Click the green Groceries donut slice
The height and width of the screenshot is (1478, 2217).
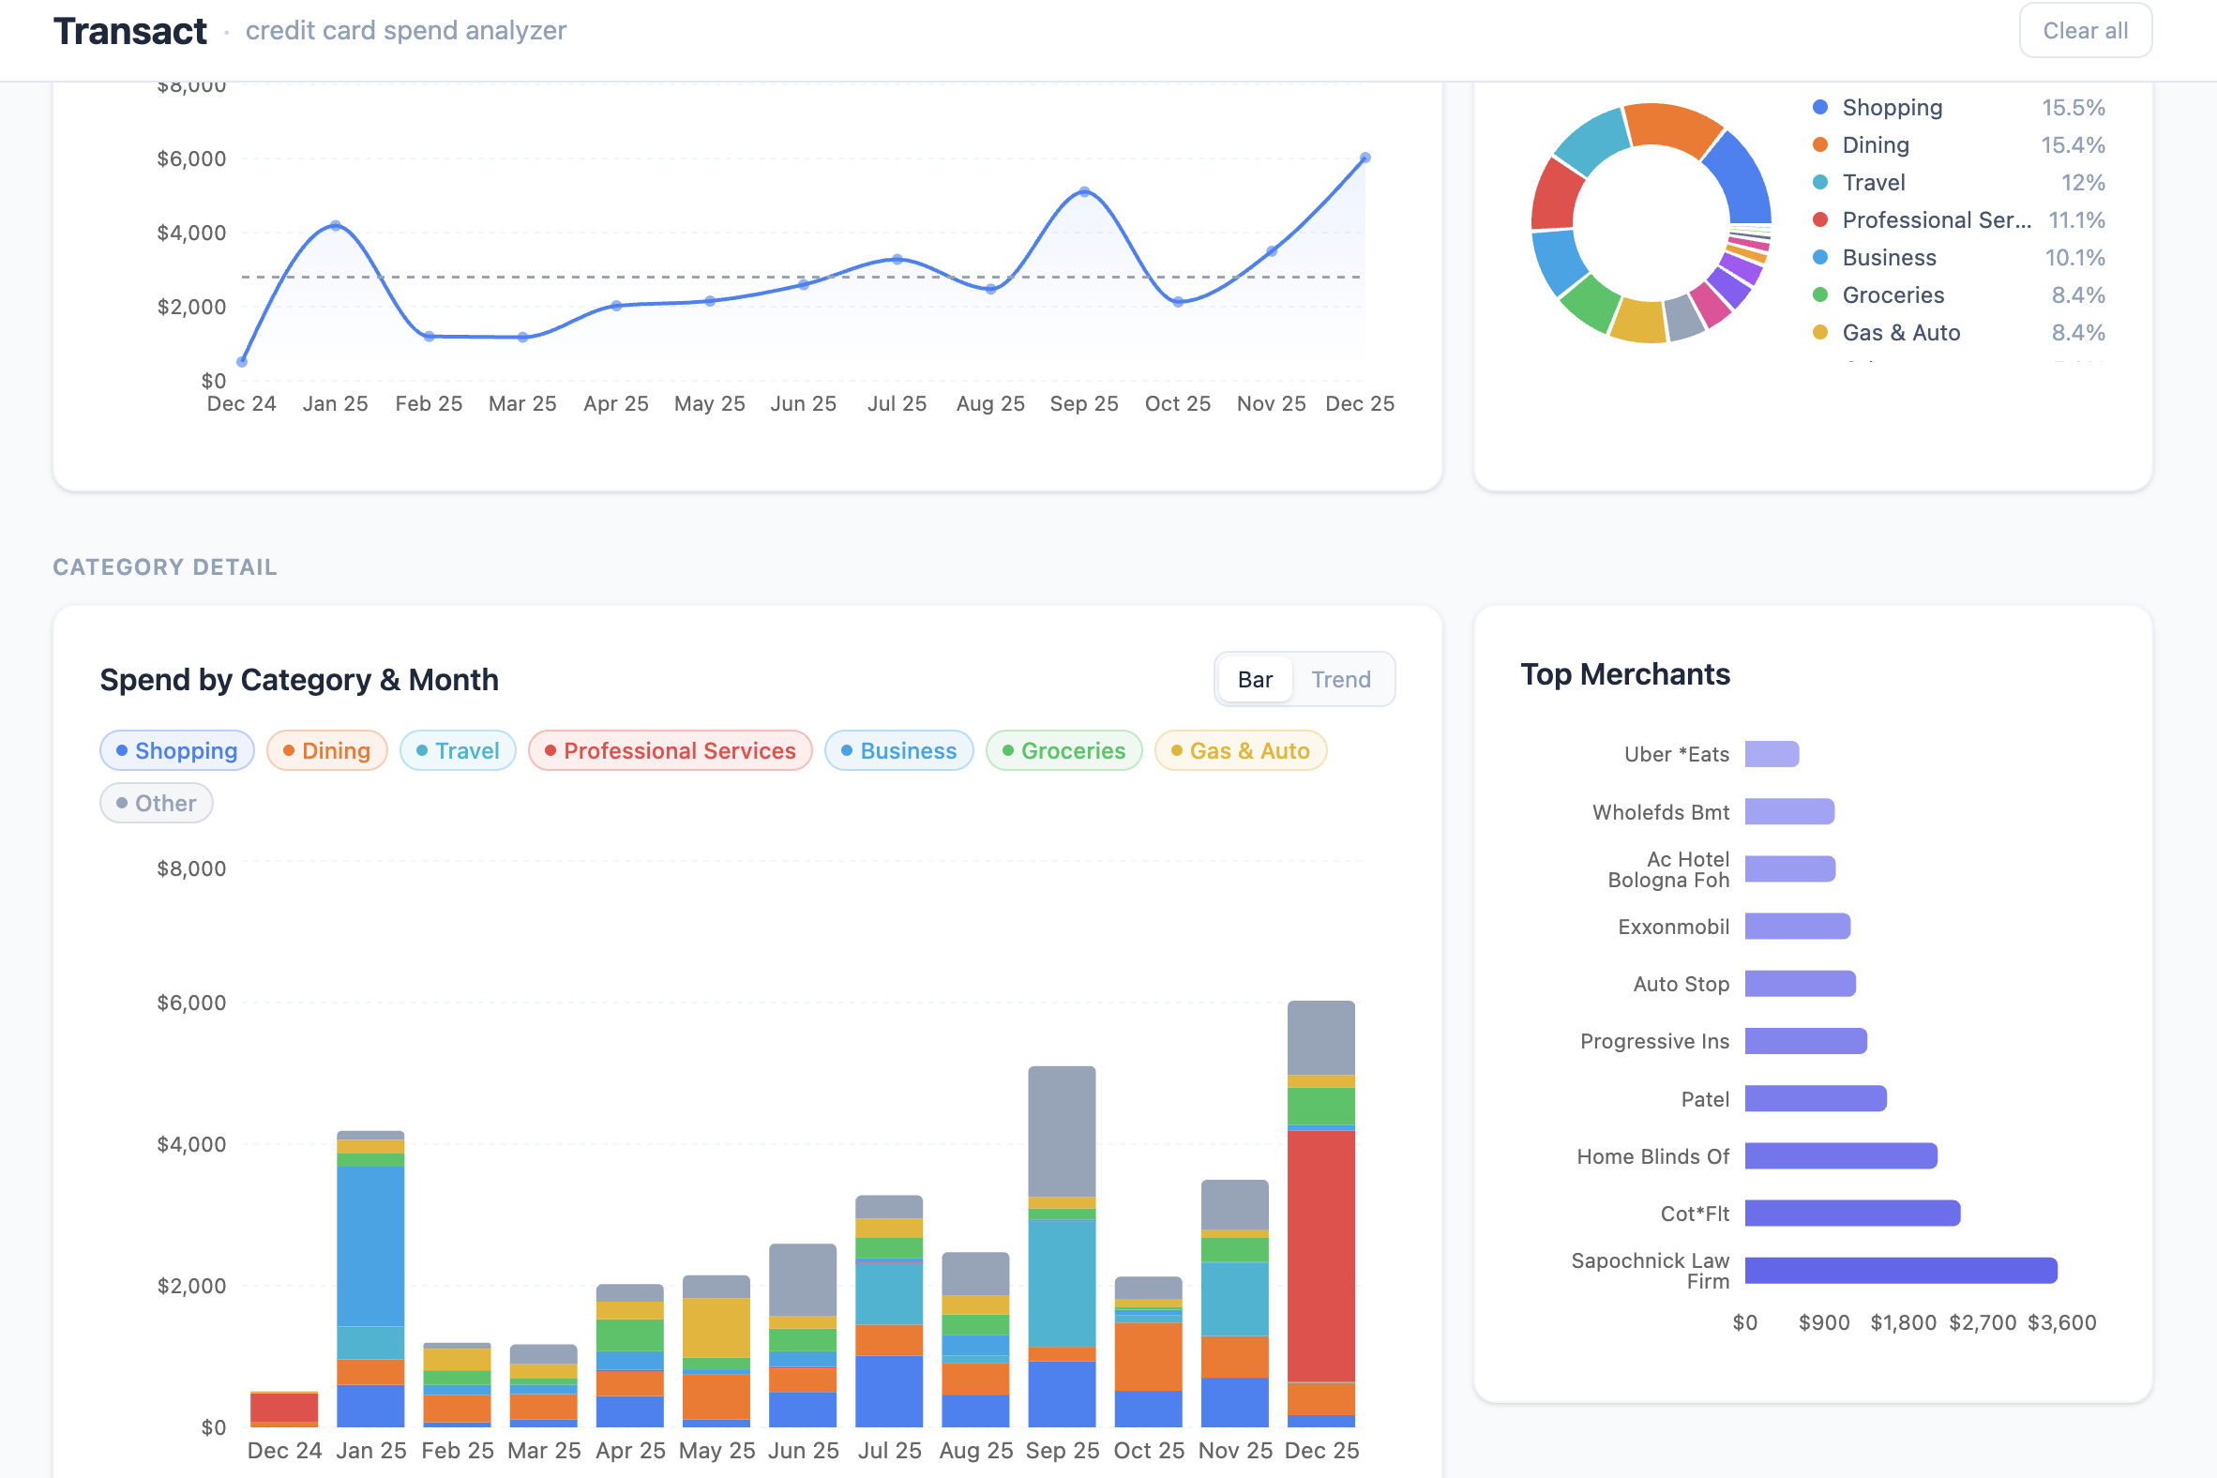(x=1591, y=302)
